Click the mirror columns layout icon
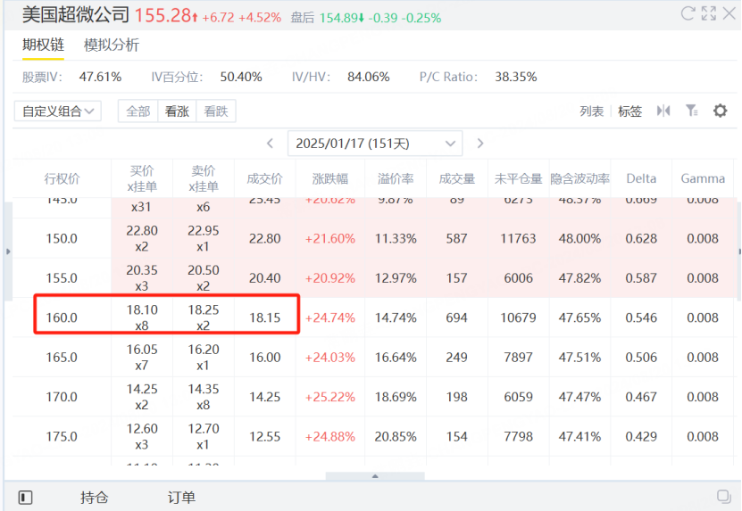 point(663,111)
